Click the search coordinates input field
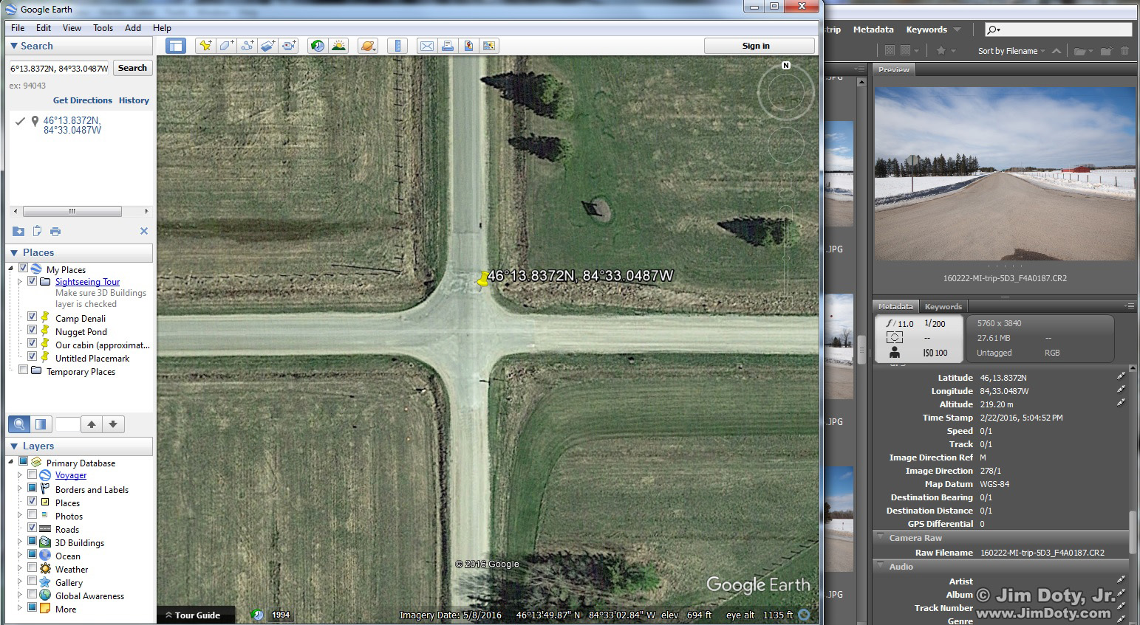1140x625 pixels. pyautogui.click(x=58, y=68)
